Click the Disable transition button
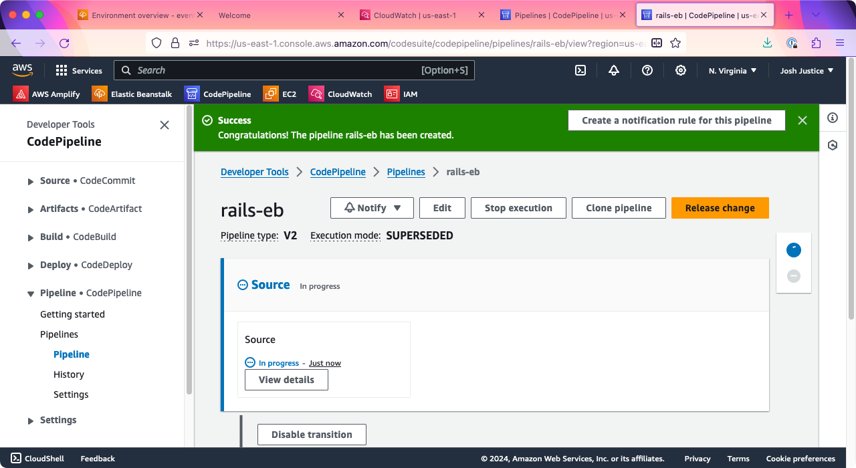The width and height of the screenshot is (856, 468). click(312, 435)
